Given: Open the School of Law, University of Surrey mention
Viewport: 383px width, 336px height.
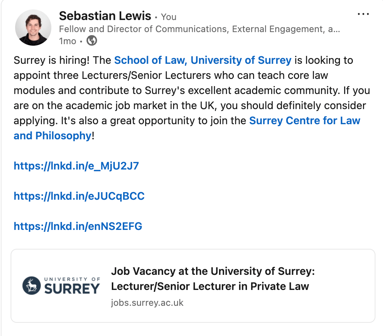Looking at the screenshot, I should click(203, 60).
